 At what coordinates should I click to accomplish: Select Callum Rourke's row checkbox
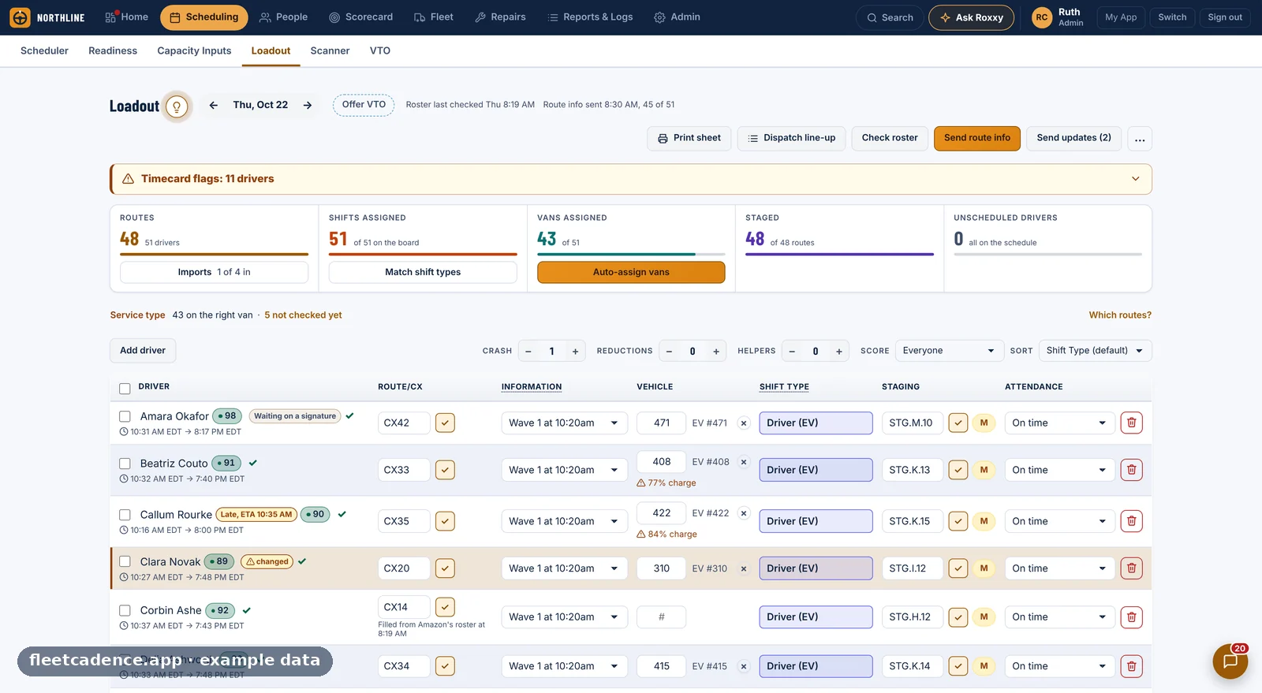click(125, 515)
